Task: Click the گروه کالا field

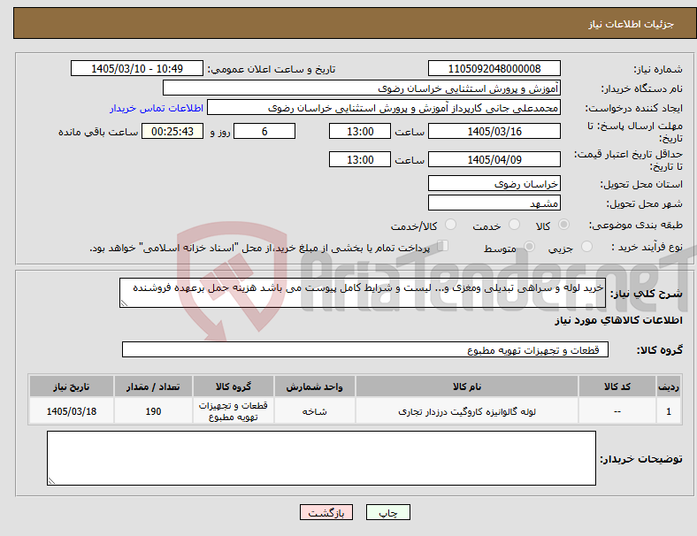Action: [x=365, y=349]
